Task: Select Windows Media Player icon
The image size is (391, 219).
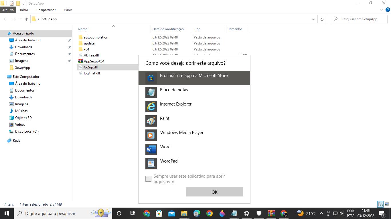Action: 151,135
